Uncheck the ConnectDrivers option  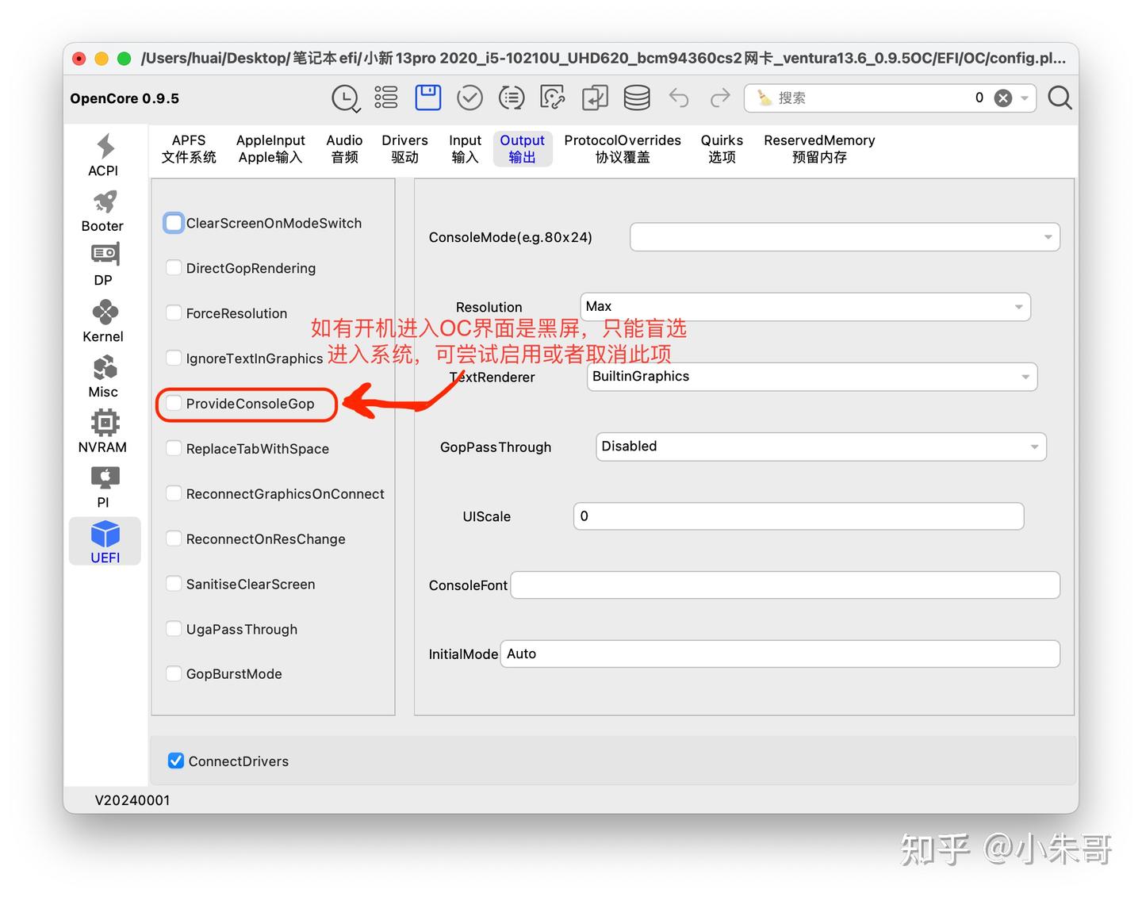(175, 761)
